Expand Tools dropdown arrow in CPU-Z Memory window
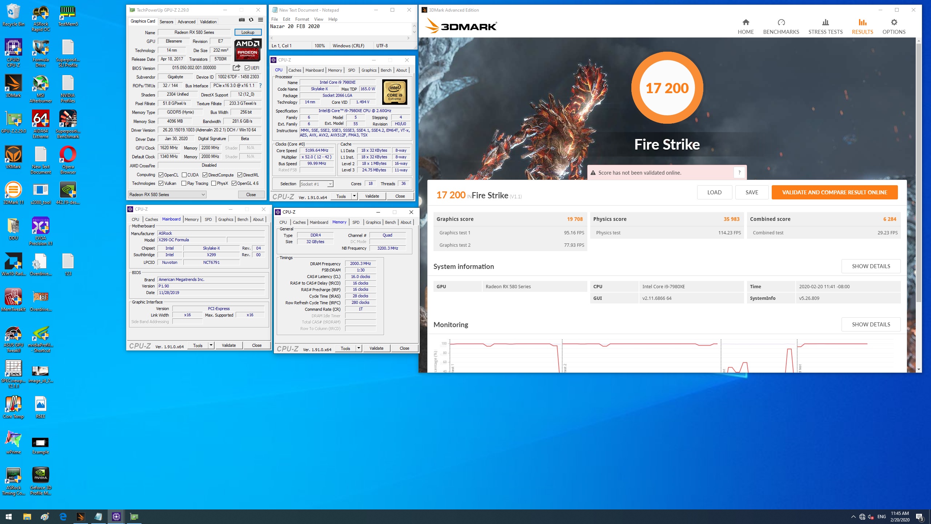 coord(359,349)
